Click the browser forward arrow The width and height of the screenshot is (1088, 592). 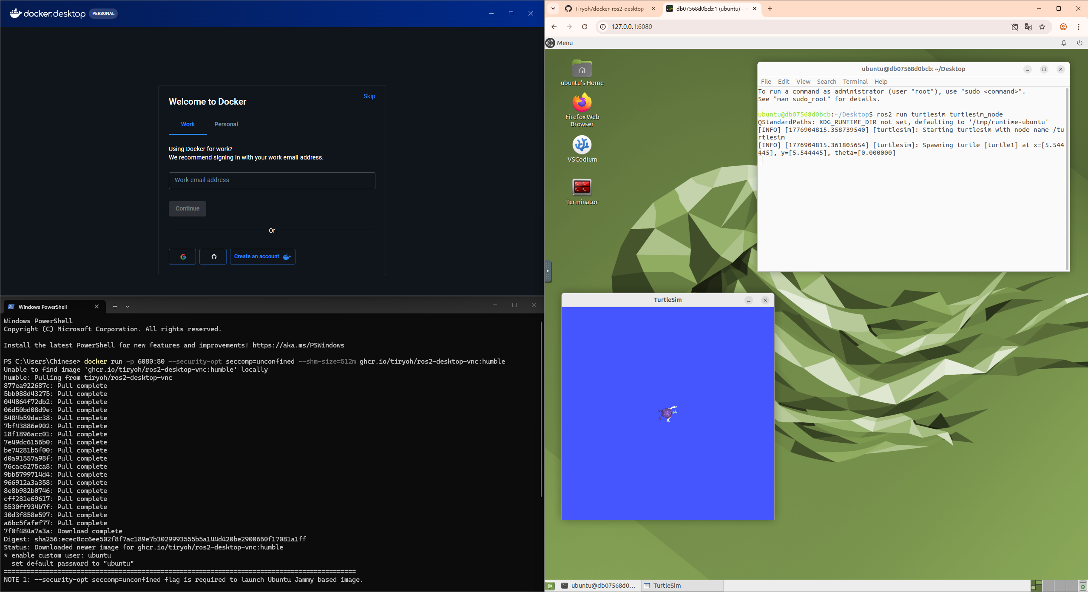(x=569, y=27)
